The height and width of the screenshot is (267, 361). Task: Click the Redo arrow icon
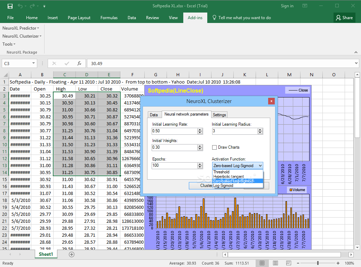pyautogui.click(x=32, y=6)
